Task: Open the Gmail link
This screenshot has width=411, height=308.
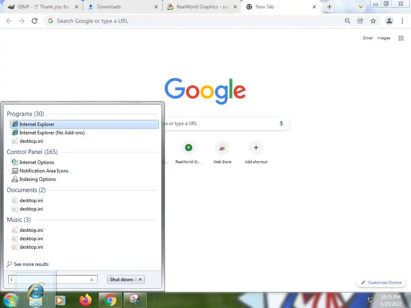Action: click(368, 38)
